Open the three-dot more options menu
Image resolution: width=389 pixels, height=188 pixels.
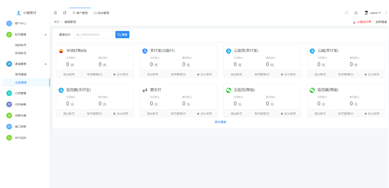tap(386, 13)
